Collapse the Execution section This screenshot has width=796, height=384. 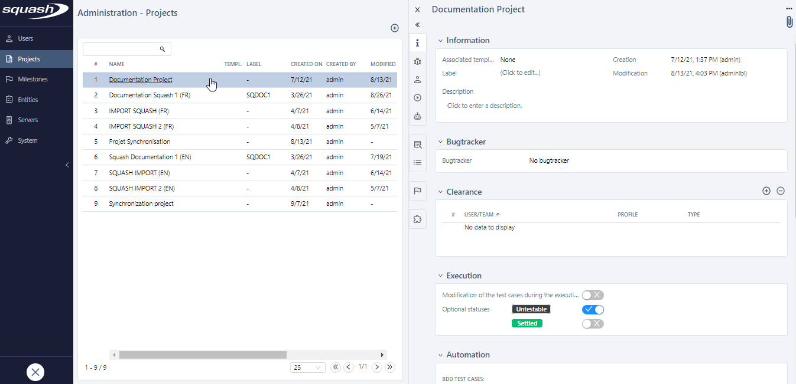(440, 275)
